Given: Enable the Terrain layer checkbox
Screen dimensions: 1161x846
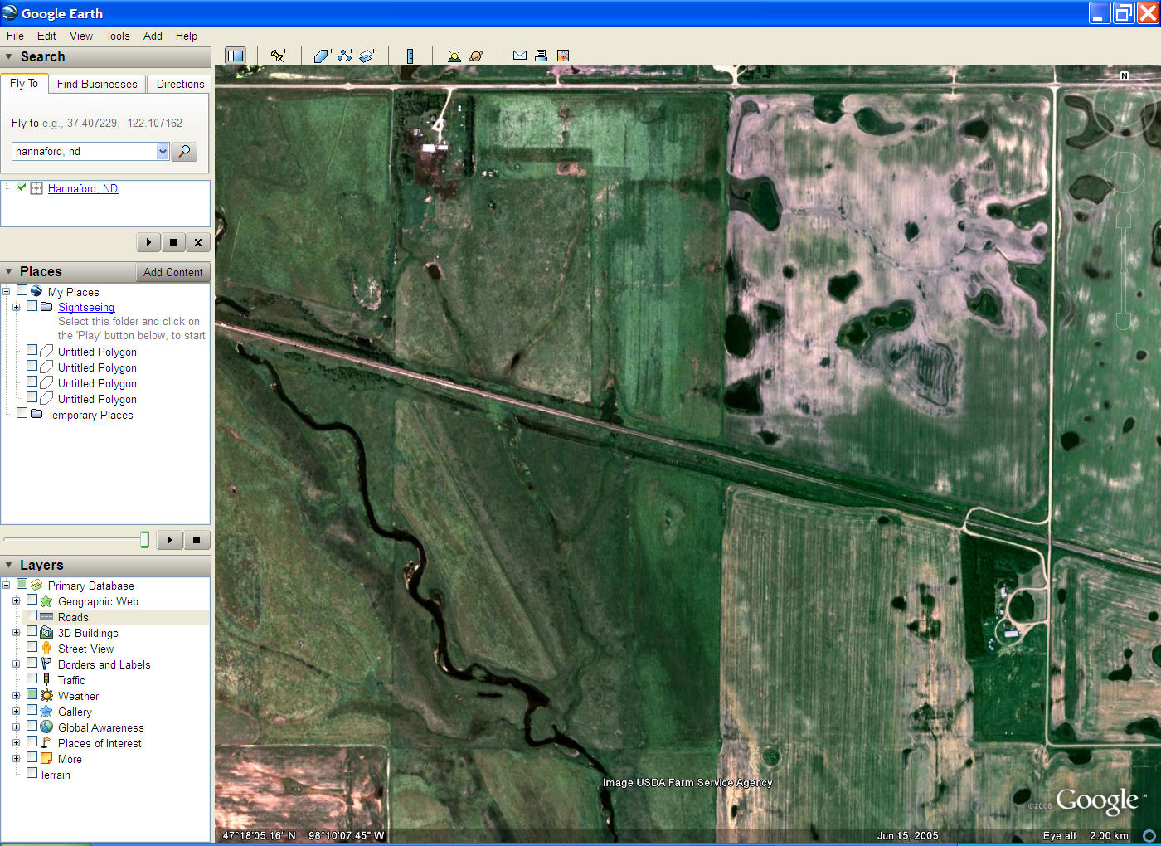Looking at the screenshot, I should [x=32, y=773].
